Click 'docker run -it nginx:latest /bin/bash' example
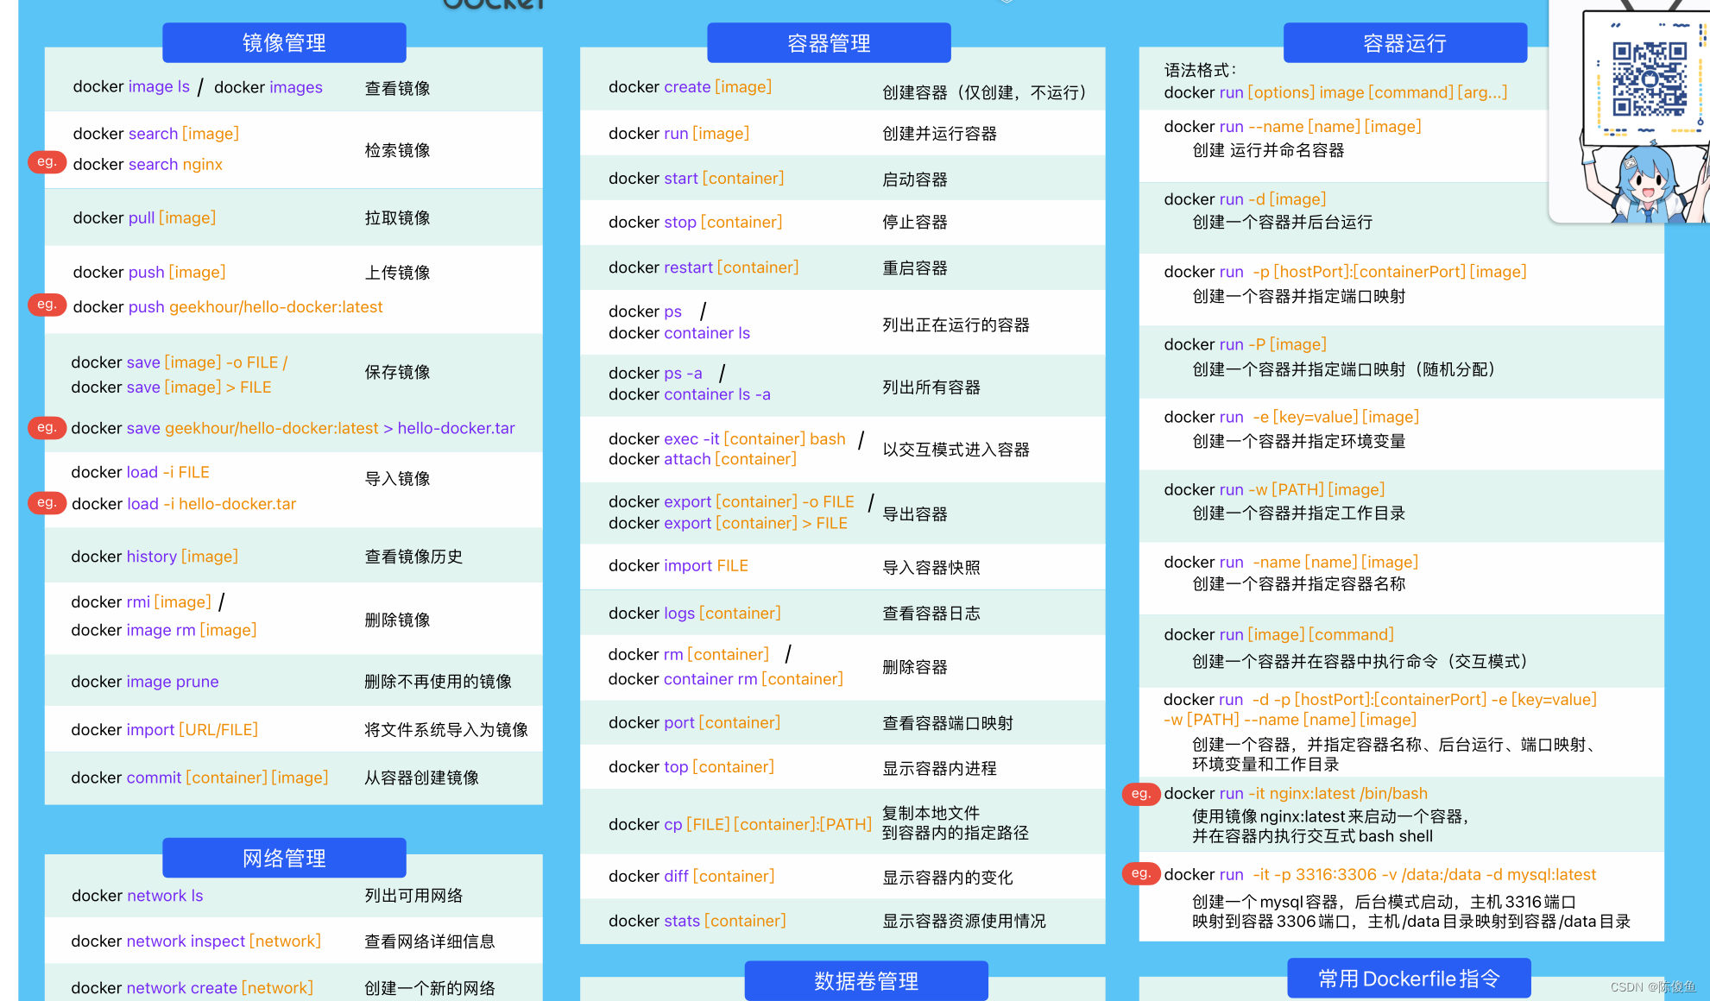 [1296, 794]
